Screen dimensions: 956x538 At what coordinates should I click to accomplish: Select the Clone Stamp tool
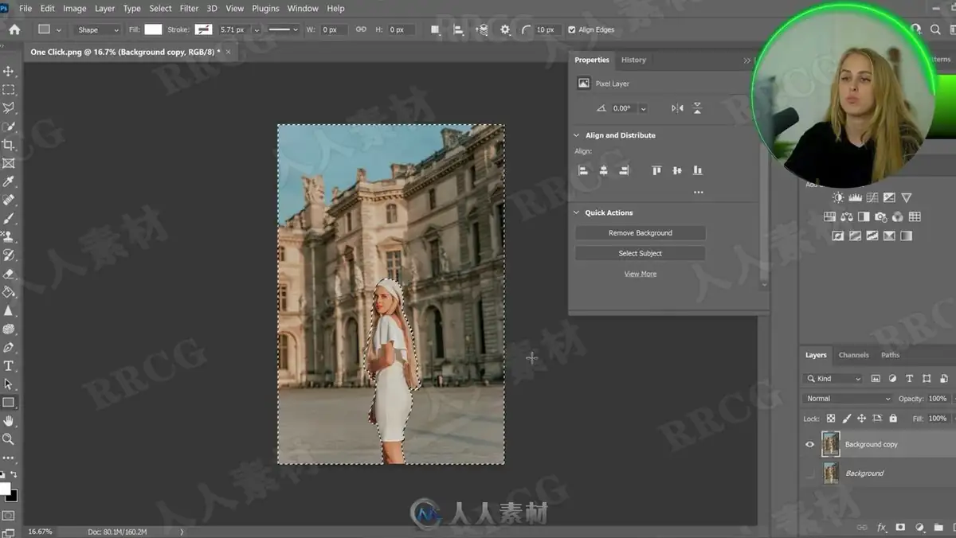coord(9,236)
